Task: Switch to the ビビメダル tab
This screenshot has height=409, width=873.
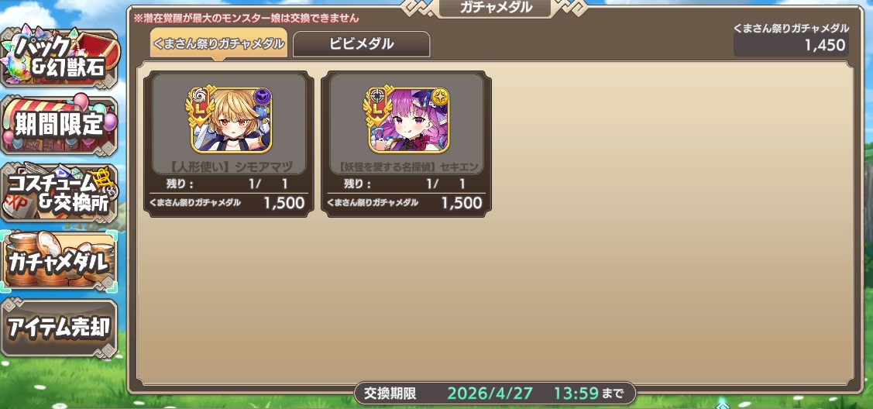Action: (361, 44)
